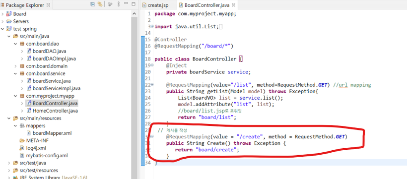The image size is (407, 179).
Task: Collapse the com.myproject.myapp package arrow
Action: click(x=15, y=96)
